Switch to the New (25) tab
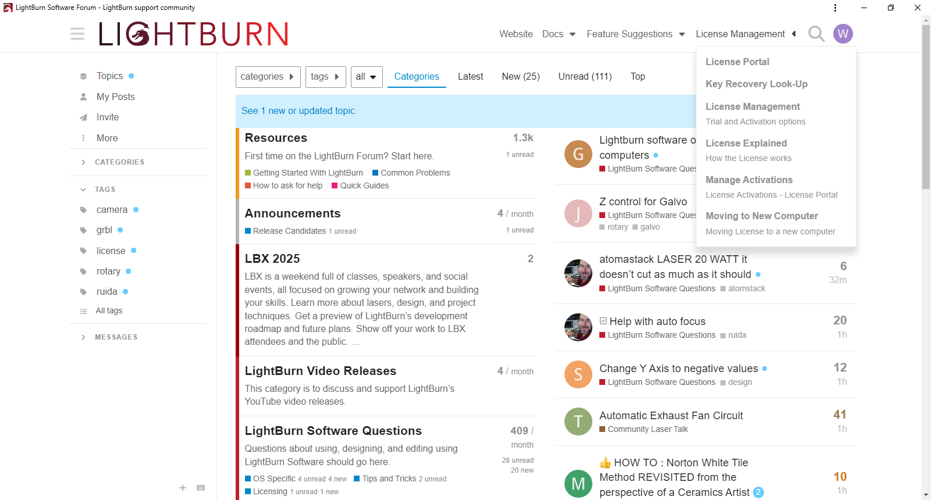931x500 pixels. (x=521, y=77)
